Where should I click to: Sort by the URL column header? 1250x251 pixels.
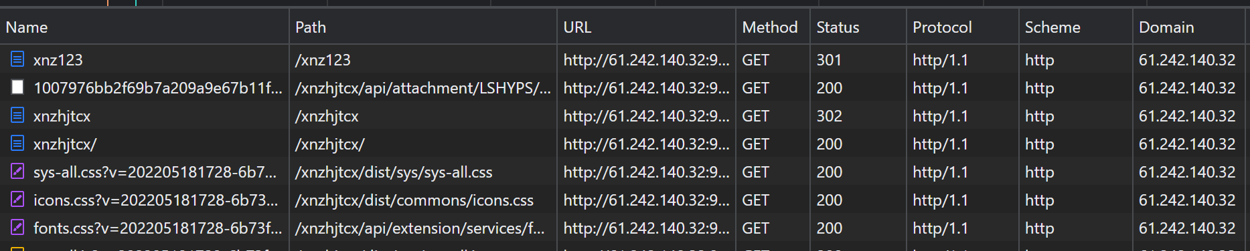(x=577, y=27)
